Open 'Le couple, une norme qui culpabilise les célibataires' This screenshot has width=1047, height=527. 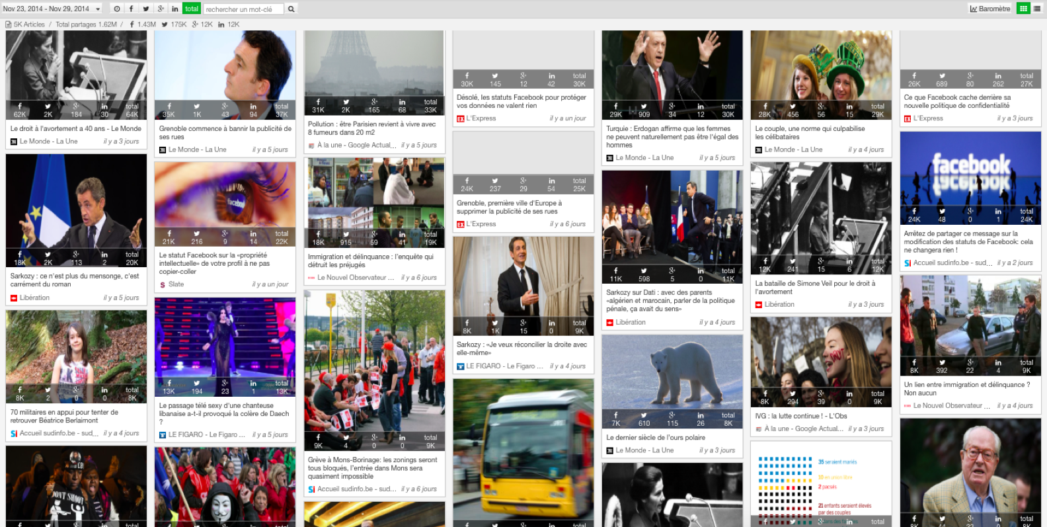coord(810,133)
